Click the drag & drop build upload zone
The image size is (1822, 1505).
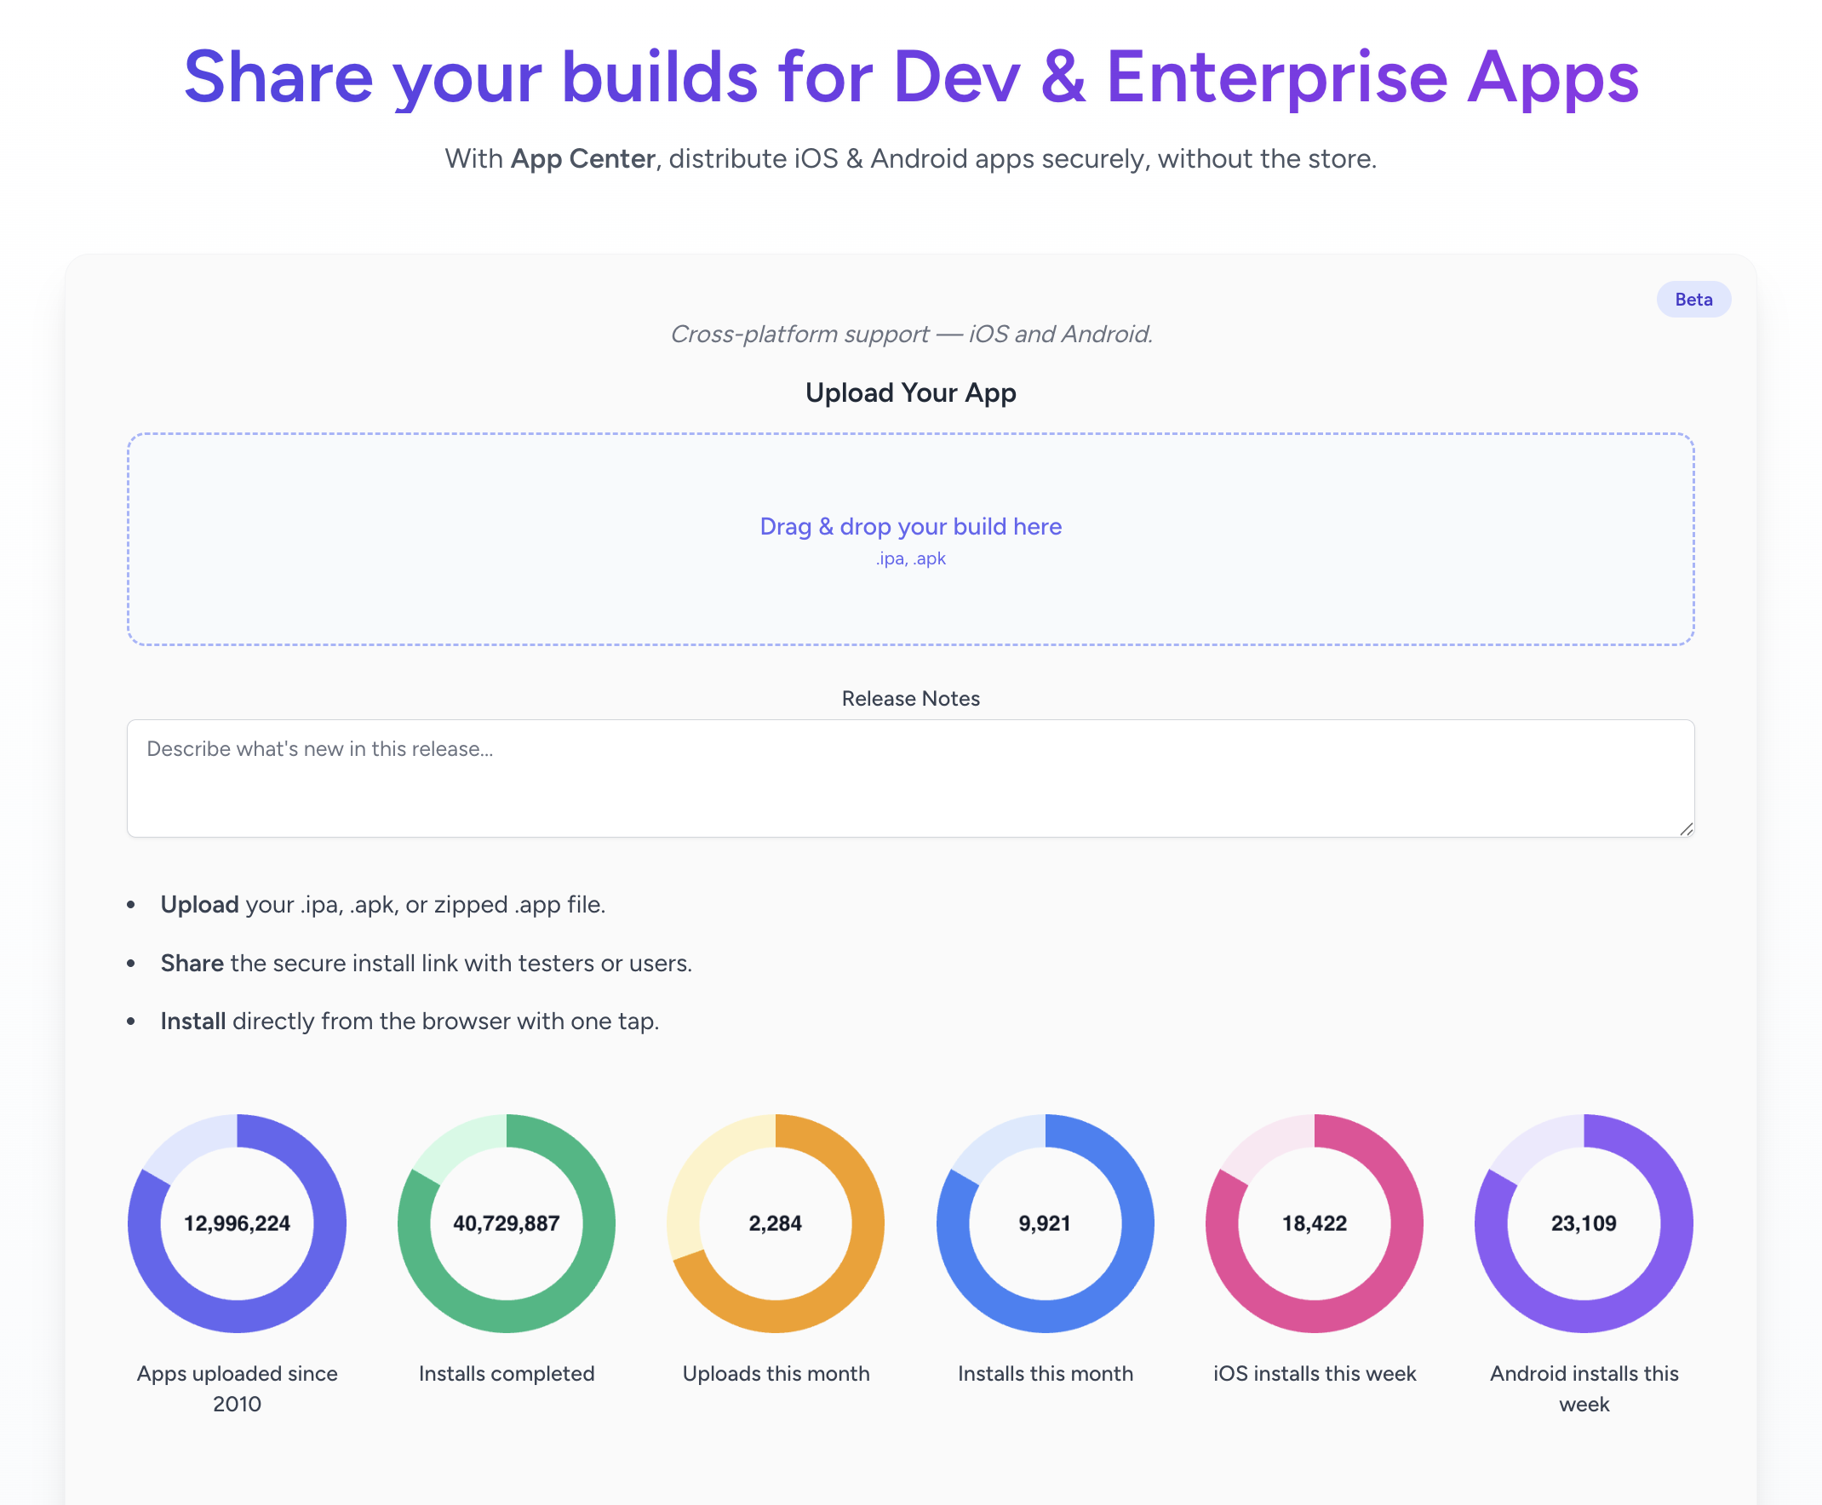910,539
